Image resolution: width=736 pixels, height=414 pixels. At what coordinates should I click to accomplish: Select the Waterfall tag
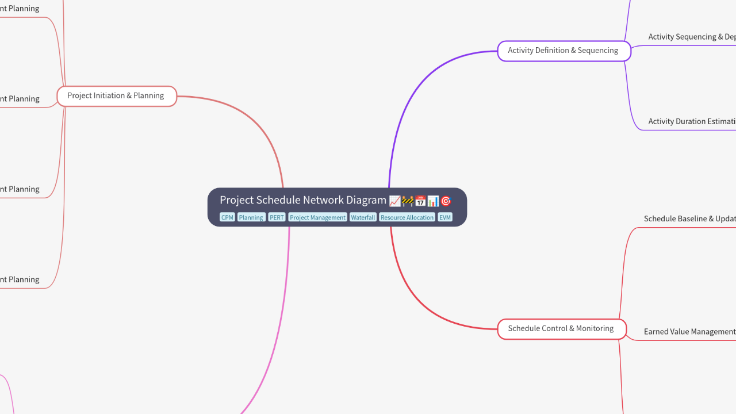(363, 217)
